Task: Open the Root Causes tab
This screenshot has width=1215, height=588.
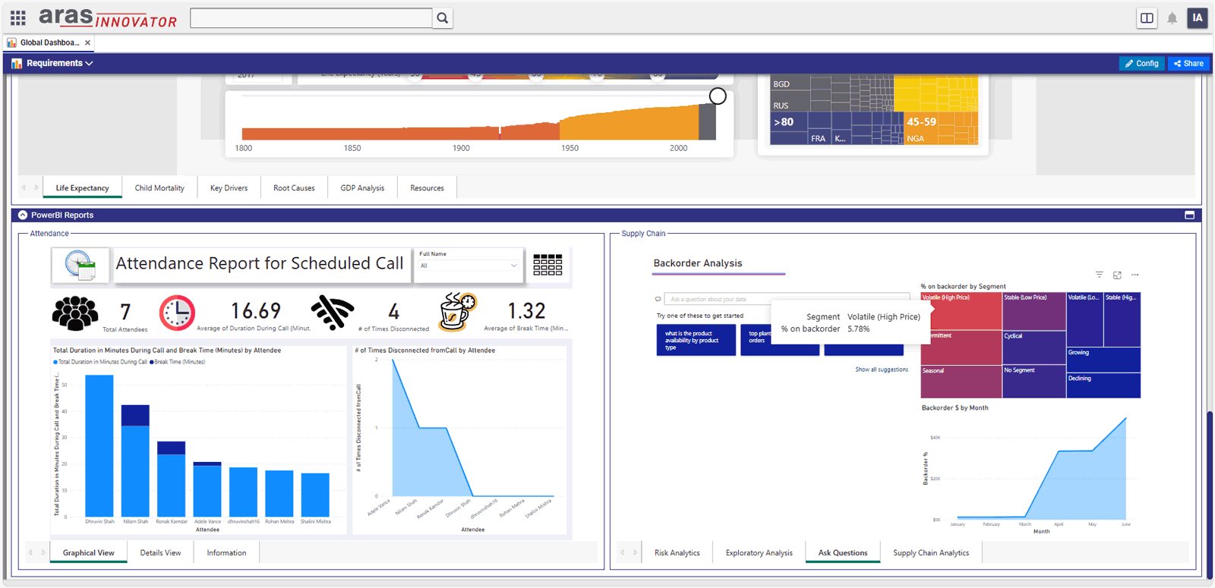Action: pyautogui.click(x=294, y=188)
